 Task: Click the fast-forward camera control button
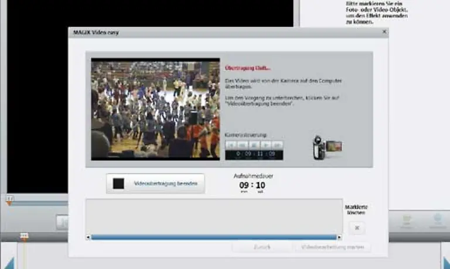pyautogui.click(x=277, y=144)
